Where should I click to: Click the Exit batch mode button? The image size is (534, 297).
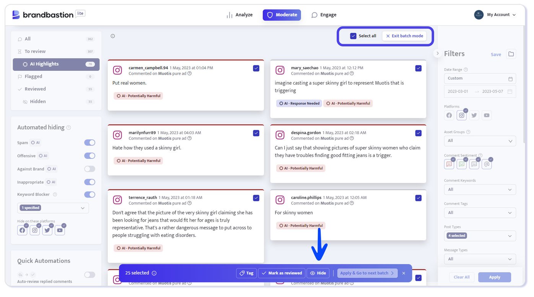coord(404,36)
